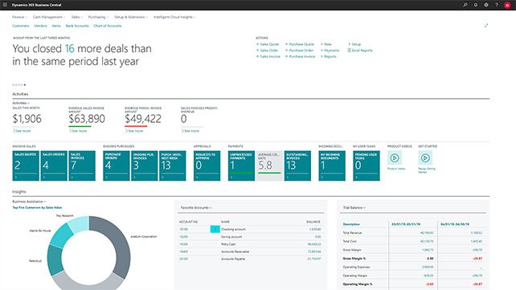Screen dimensions: 516x290
Task: Open Top Five Customers by Sales Value chart
Action: [x=37, y=207]
